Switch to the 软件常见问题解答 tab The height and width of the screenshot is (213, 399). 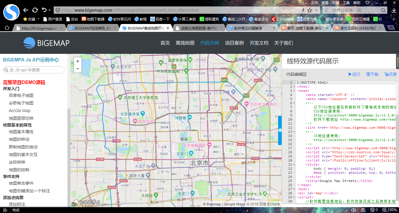click(252, 28)
